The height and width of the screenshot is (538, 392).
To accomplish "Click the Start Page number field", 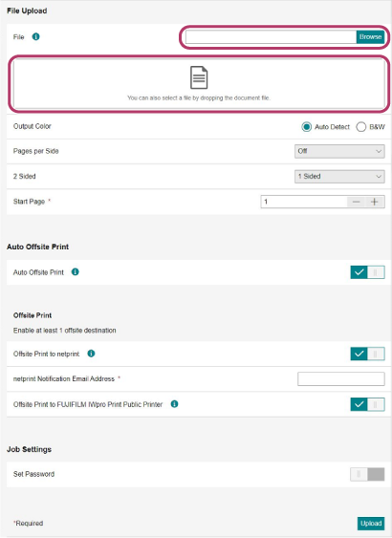I will (304, 202).
